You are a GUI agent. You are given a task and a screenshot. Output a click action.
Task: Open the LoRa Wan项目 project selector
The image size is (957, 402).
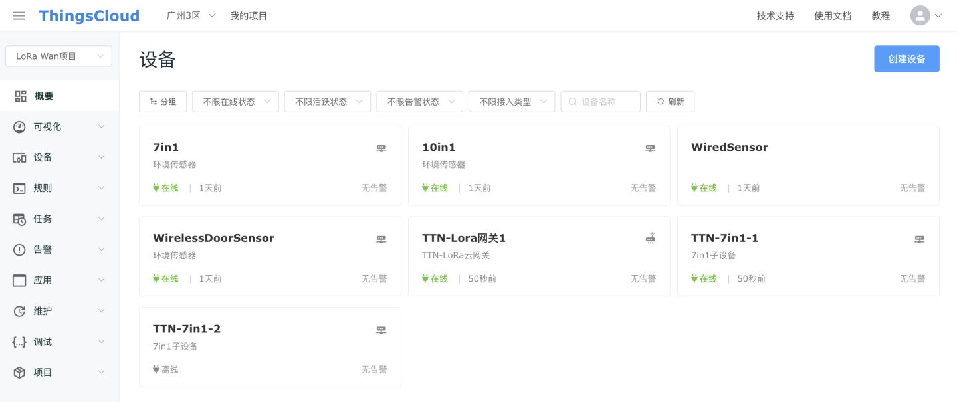pos(58,56)
